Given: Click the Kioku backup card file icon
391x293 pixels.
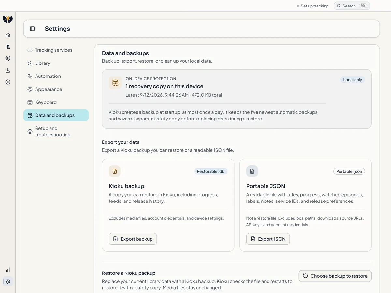Looking at the screenshot, I should pyautogui.click(x=115, y=171).
